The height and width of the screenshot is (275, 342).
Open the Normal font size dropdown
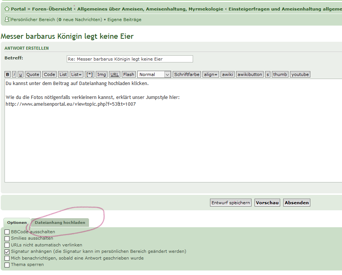(x=154, y=74)
